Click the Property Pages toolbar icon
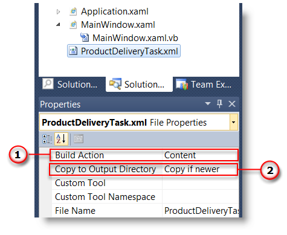 (x=79, y=139)
